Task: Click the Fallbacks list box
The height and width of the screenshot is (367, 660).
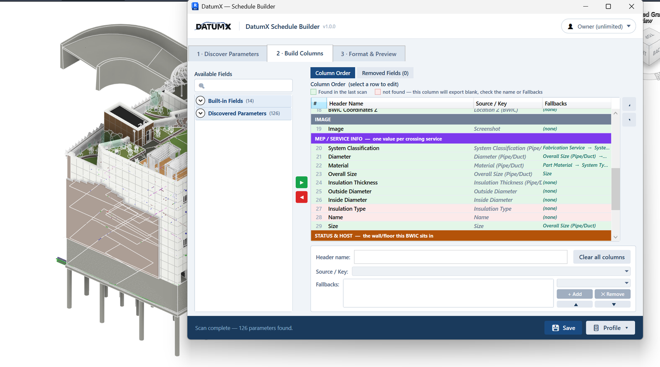Action: [x=448, y=293]
